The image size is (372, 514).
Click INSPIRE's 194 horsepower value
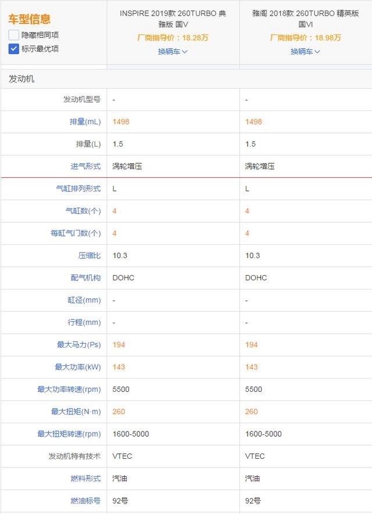119,345
